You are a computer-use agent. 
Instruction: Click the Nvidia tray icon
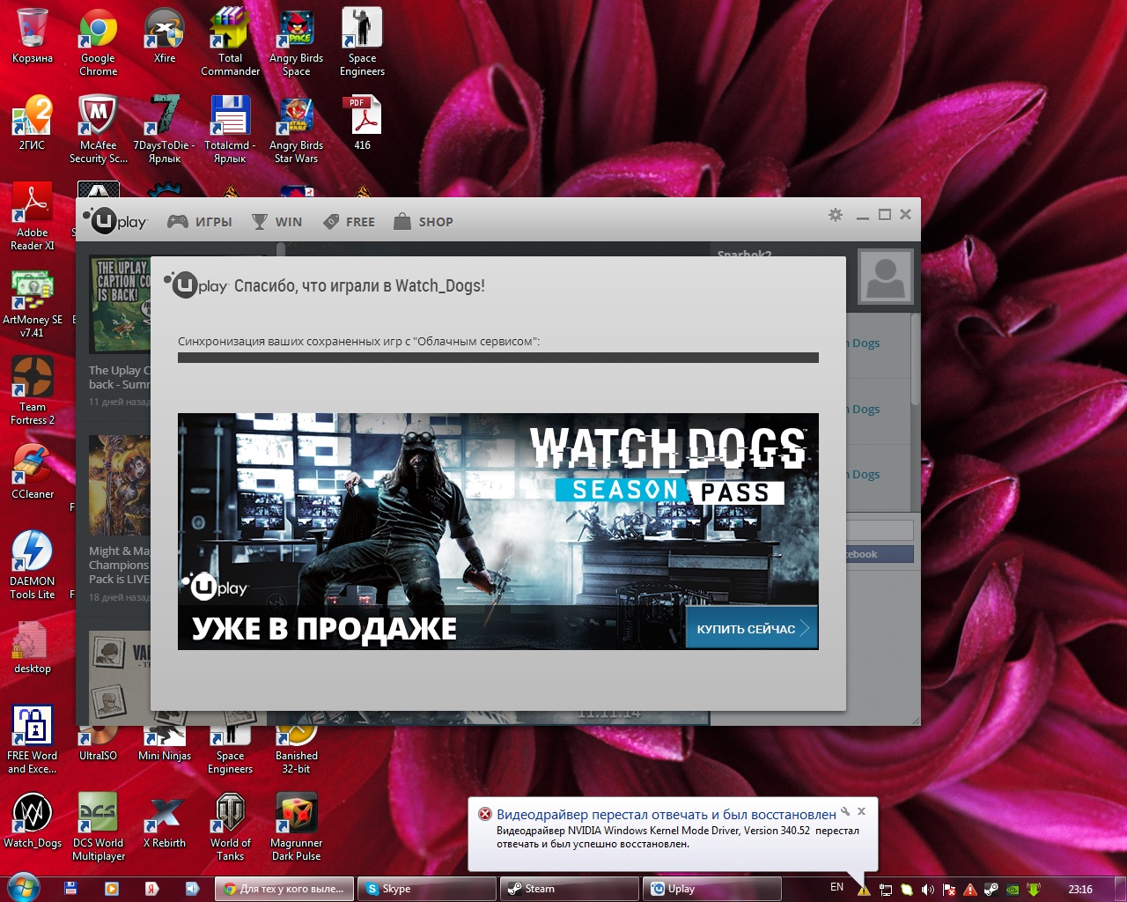pos(1013,890)
